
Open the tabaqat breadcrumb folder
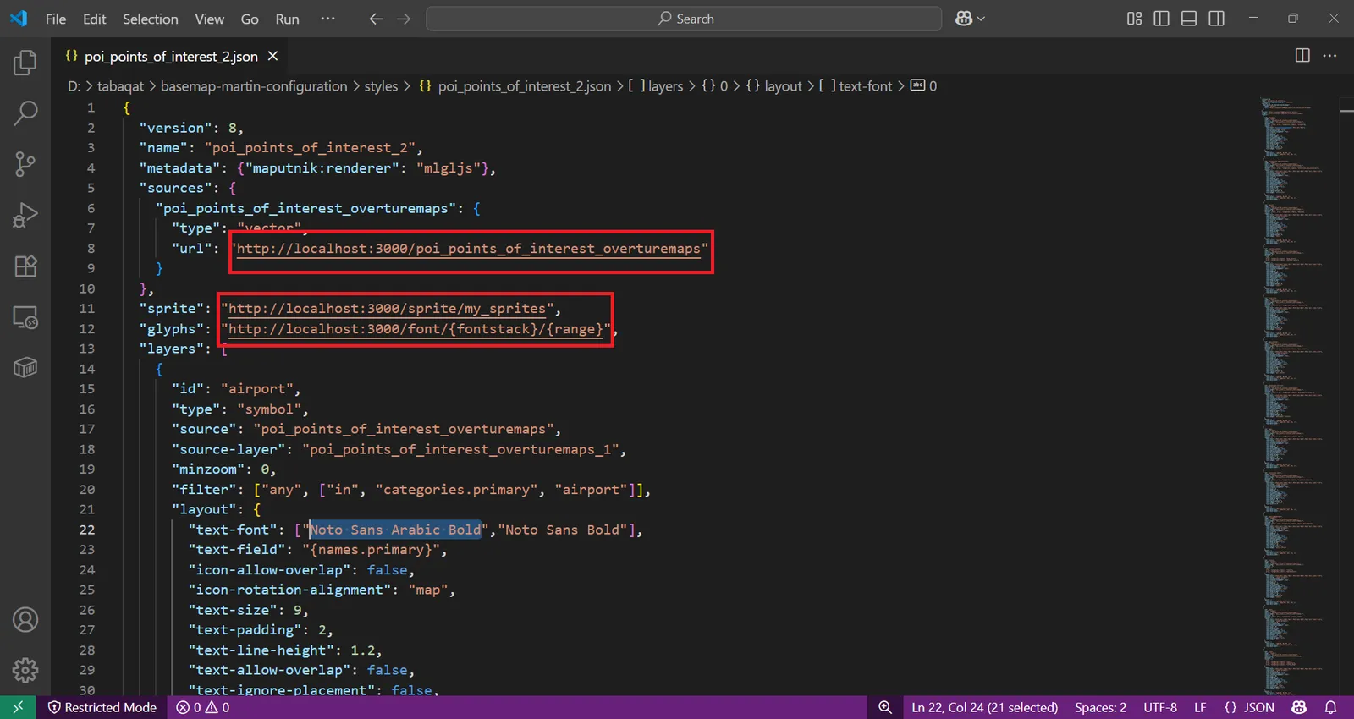(x=121, y=86)
